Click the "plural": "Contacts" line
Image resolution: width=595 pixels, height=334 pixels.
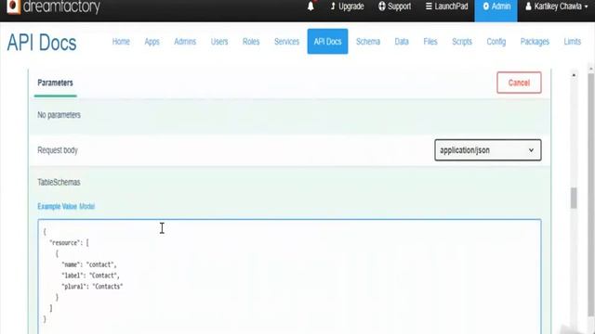pyautogui.click(x=92, y=287)
